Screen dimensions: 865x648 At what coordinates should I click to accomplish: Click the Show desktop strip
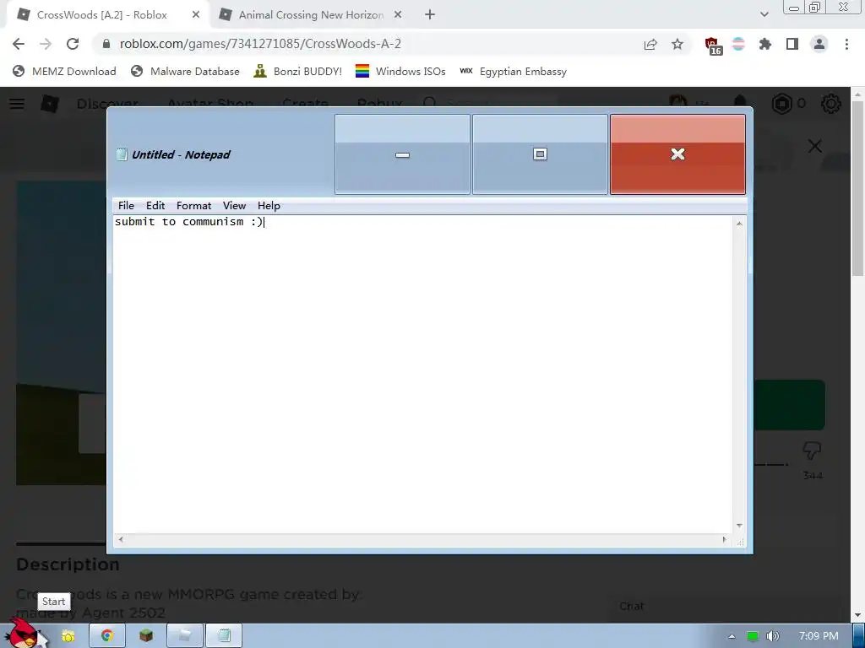pos(859,636)
